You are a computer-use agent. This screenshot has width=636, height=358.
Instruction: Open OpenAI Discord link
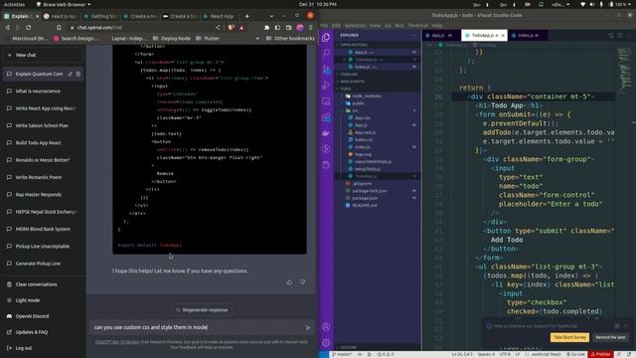pos(32,316)
